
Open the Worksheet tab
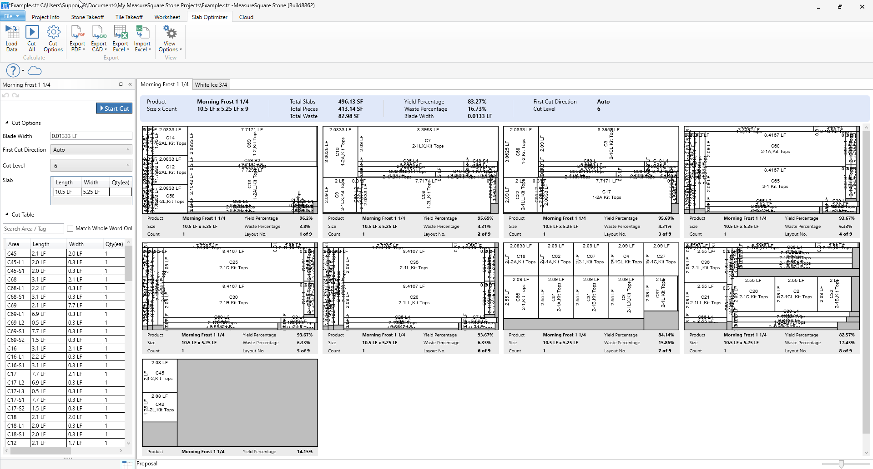pyautogui.click(x=167, y=17)
